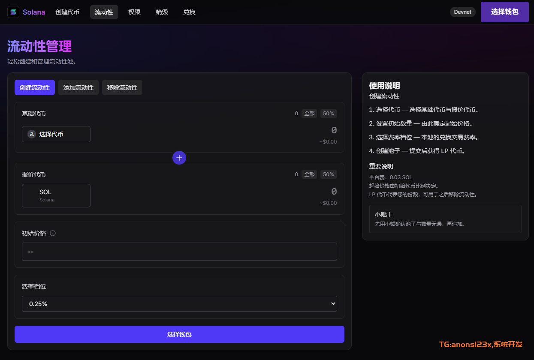Image resolution: width=534 pixels, height=360 pixels.
Task: Expand the 费率档位 0.25% dropdown
Action: tap(179, 303)
